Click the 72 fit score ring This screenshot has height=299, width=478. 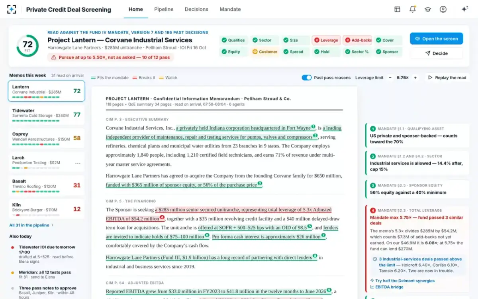[x=27, y=46]
